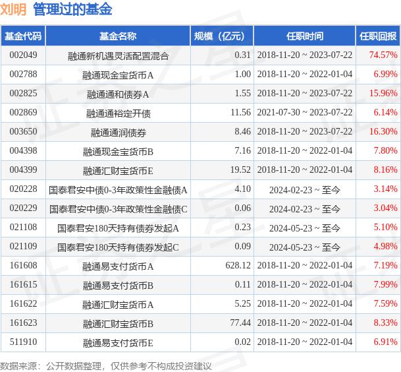
Task: Open the 融通新机遇灵活配置混合 fund
Action: tap(118, 55)
